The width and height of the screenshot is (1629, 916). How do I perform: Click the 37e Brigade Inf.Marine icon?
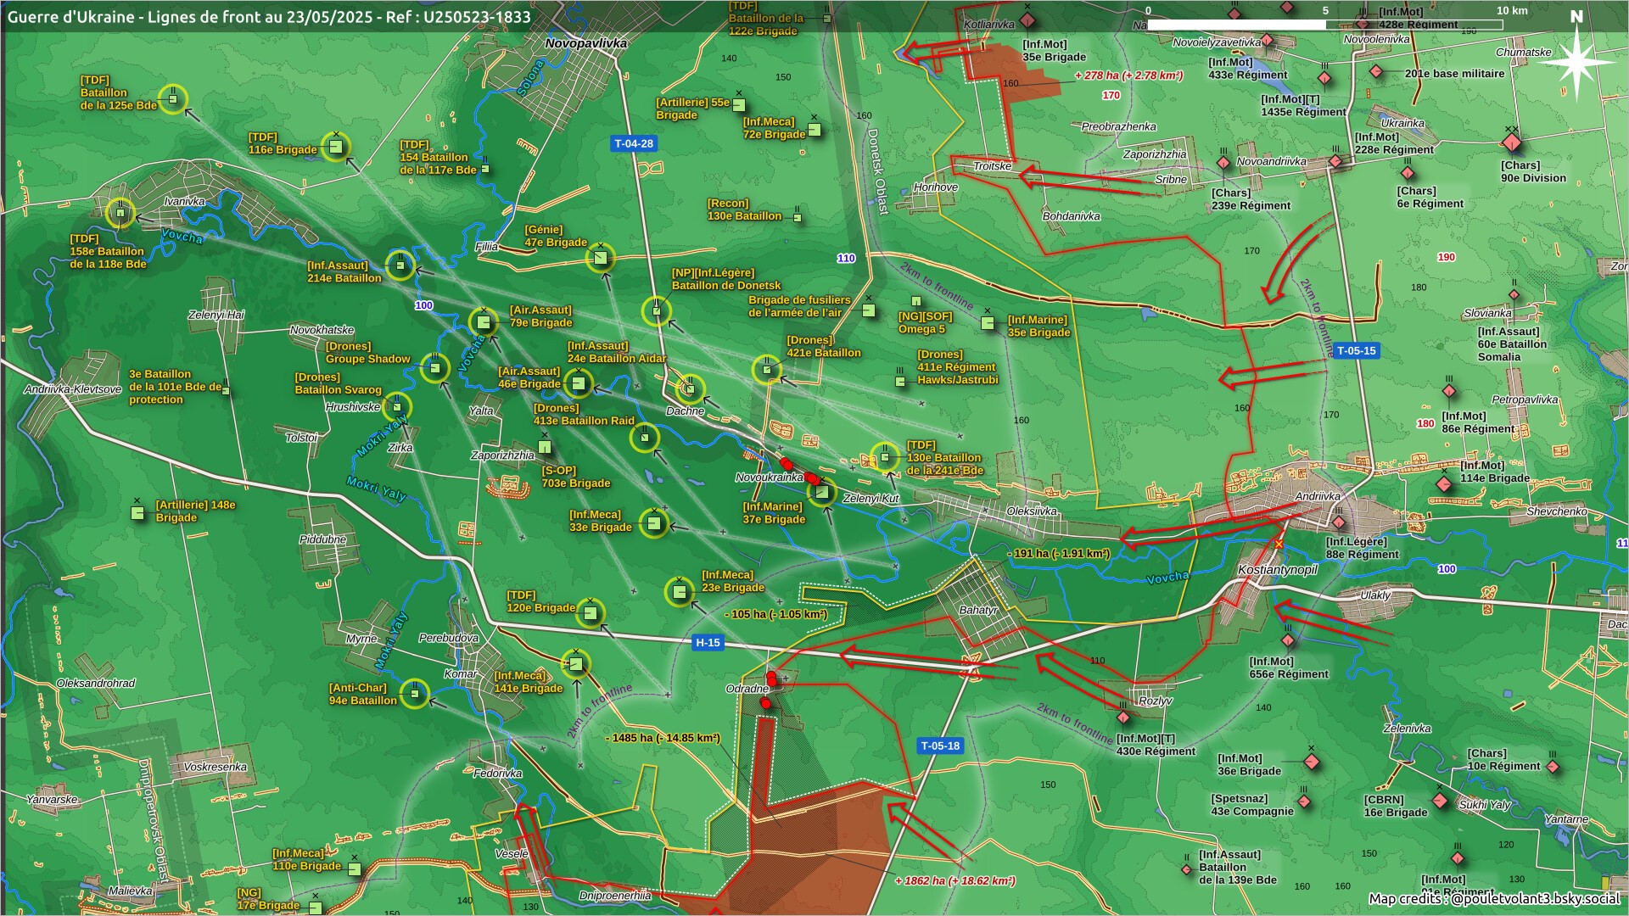pos(821,492)
